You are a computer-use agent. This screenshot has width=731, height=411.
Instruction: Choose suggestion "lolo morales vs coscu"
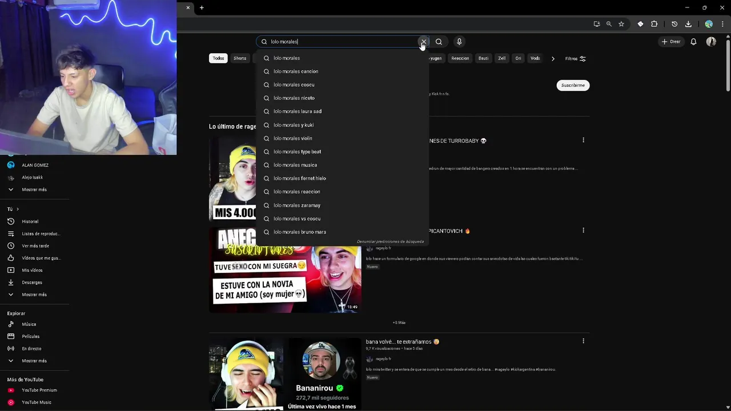[x=342, y=219]
